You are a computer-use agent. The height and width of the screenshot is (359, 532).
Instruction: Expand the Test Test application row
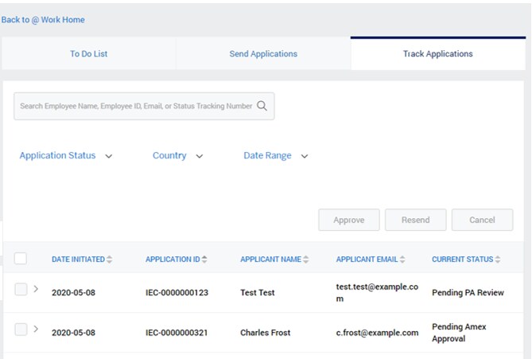click(x=36, y=289)
